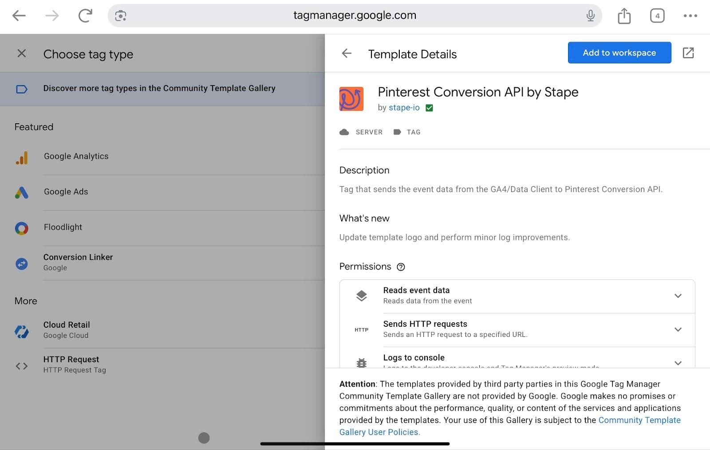This screenshot has width=710, height=450.
Task: Select the Google Analytics tag icon
Action: [x=21, y=157]
